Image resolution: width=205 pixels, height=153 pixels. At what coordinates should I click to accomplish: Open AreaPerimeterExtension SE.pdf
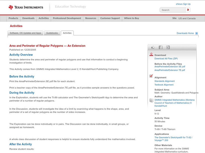pyautogui.click(x=170, y=67)
